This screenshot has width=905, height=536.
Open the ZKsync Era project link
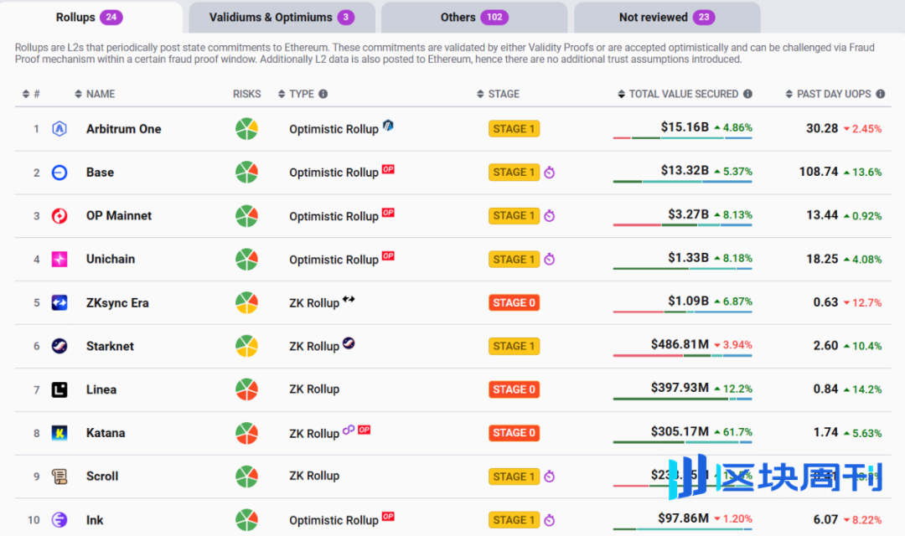pyautogui.click(x=117, y=303)
